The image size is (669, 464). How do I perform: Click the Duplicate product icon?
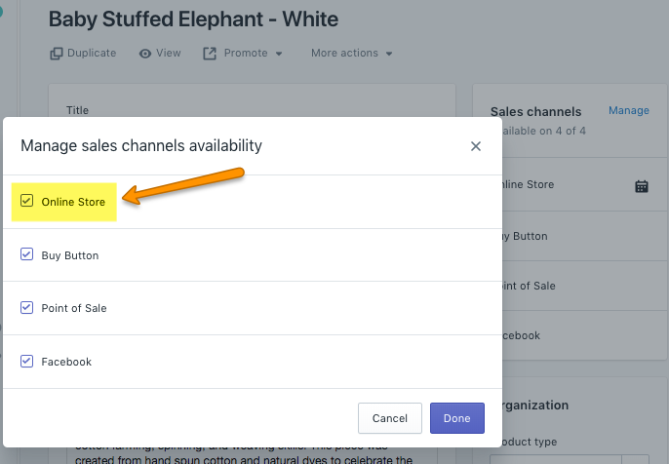pyautogui.click(x=57, y=54)
